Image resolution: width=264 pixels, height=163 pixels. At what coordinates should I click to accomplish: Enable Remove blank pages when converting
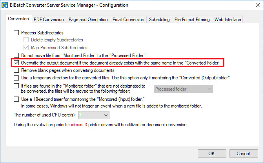(16, 71)
